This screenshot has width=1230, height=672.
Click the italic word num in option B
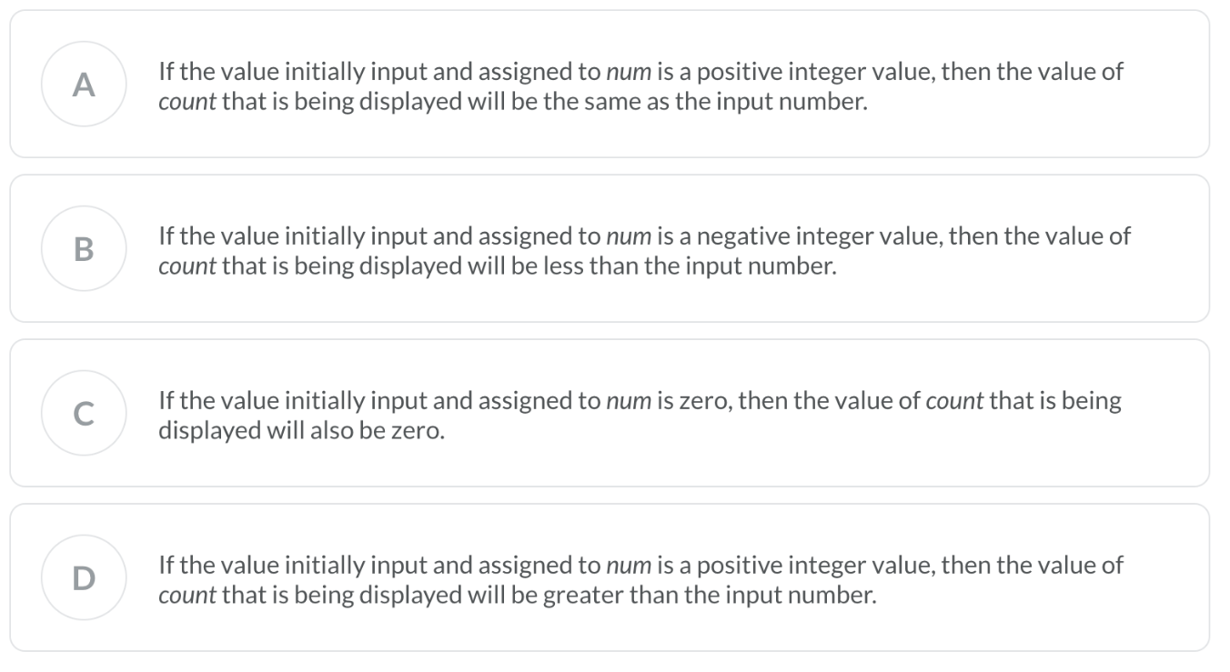(629, 237)
